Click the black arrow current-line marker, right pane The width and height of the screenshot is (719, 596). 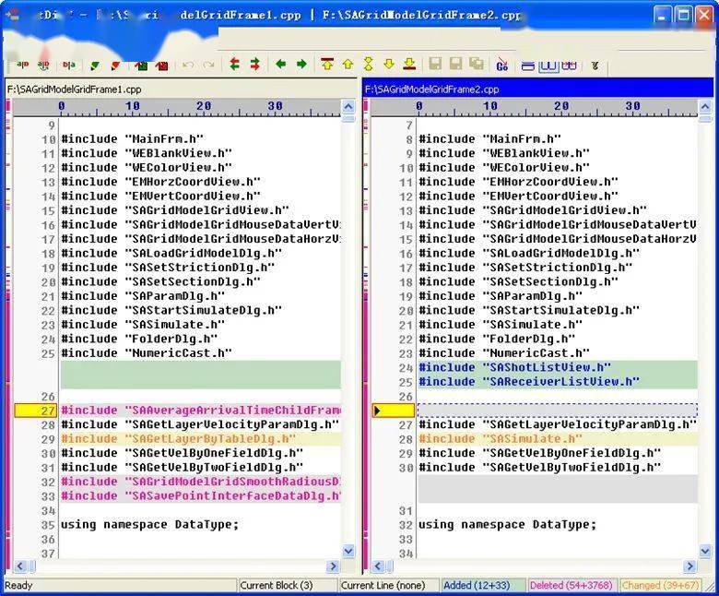tap(377, 411)
